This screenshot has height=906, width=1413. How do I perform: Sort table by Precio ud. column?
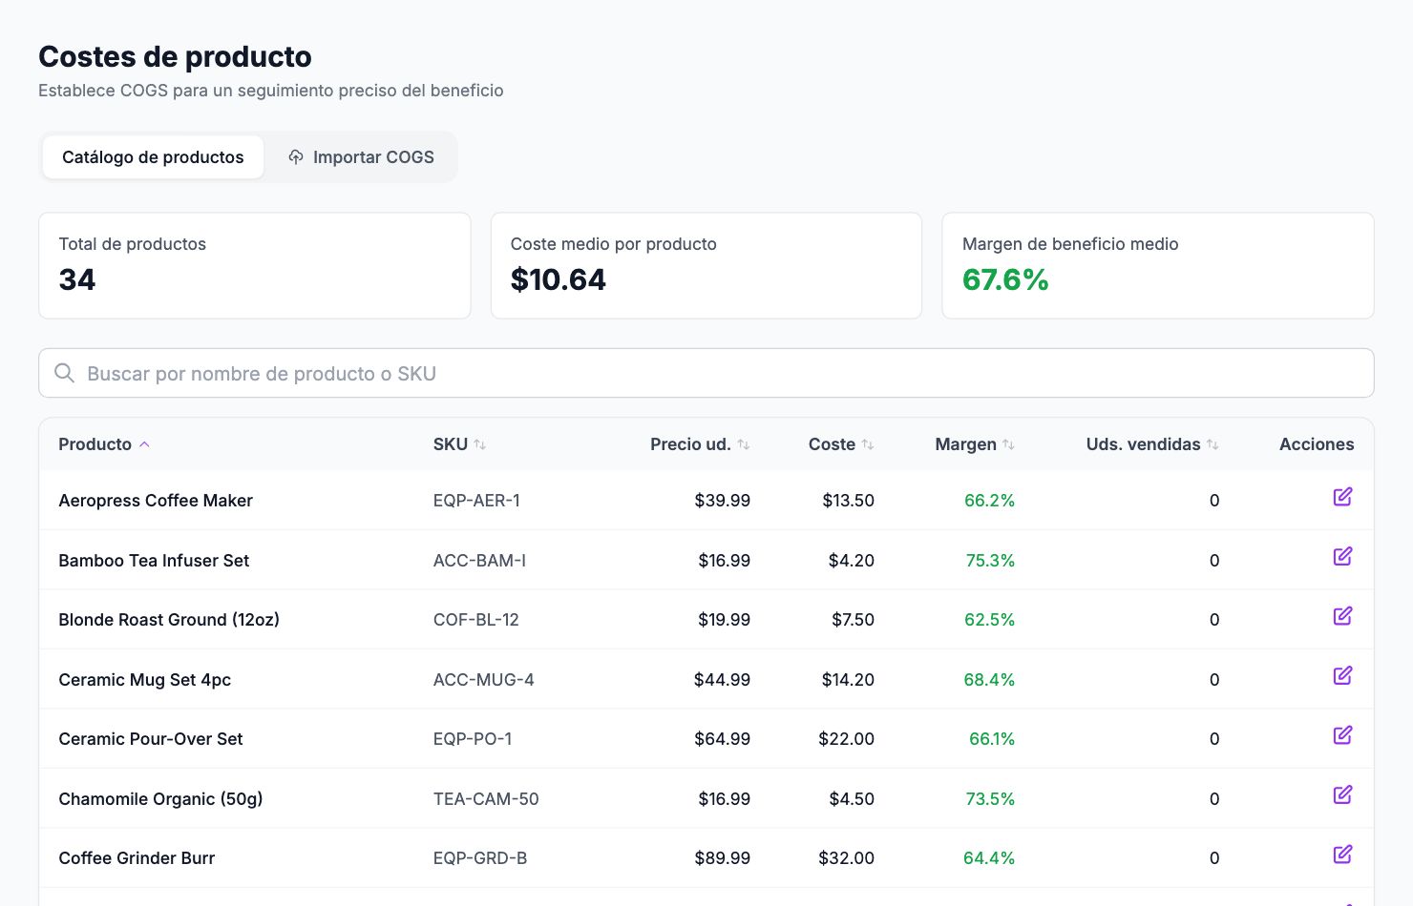click(700, 444)
